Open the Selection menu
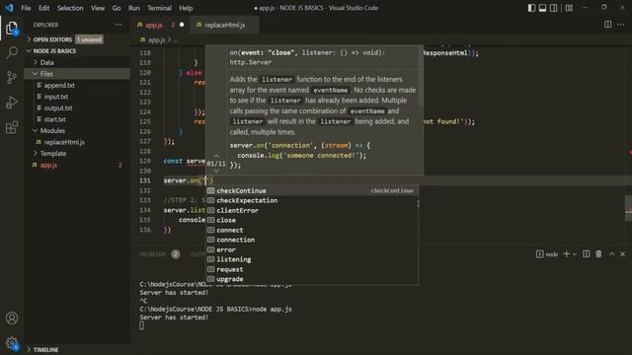632x355 pixels. tap(70, 8)
